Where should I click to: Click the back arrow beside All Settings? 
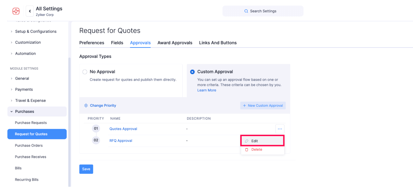pyautogui.click(x=29, y=11)
